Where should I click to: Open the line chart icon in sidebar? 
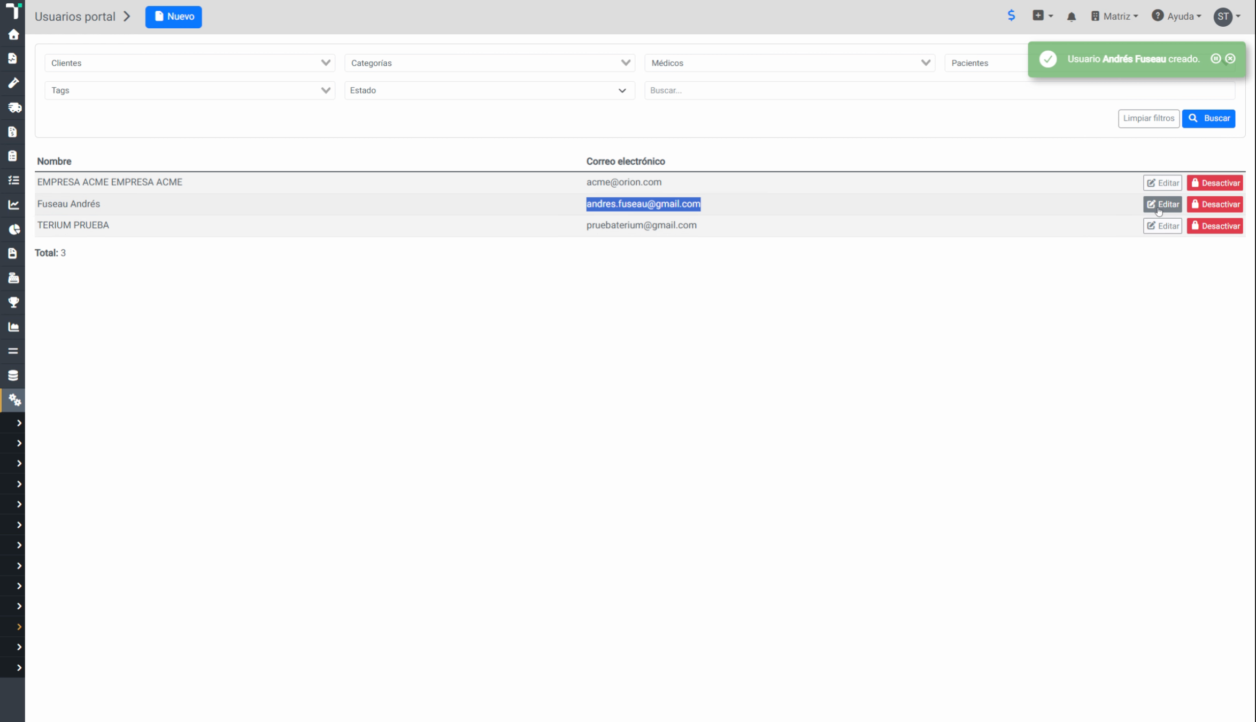pyautogui.click(x=13, y=204)
